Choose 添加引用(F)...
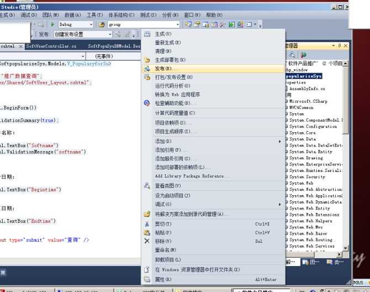 (213, 150)
